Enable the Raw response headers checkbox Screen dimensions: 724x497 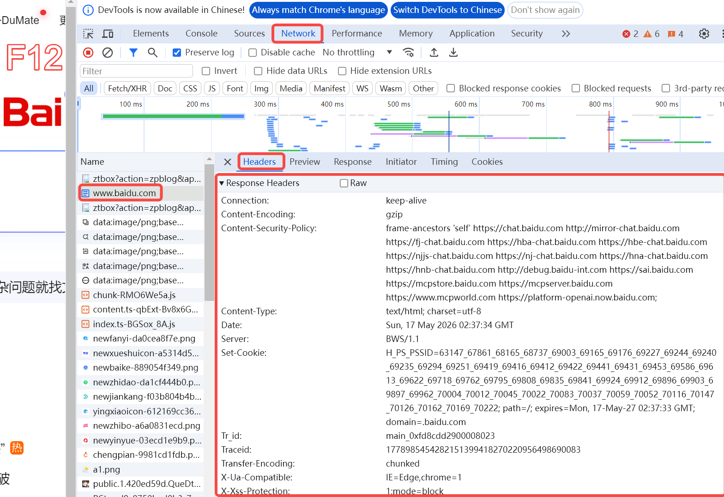click(344, 183)
